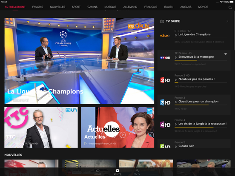Select the Musique tab

coord(110,7)
